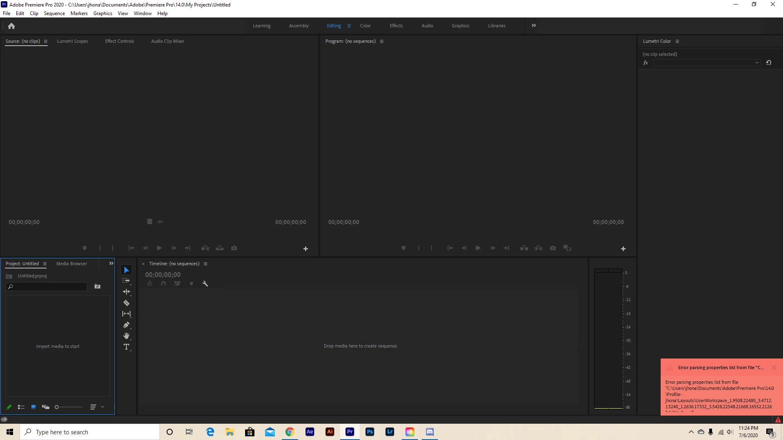Switch project panel to list view
This screenshot has width=783, height=440.
click(21, 407)
